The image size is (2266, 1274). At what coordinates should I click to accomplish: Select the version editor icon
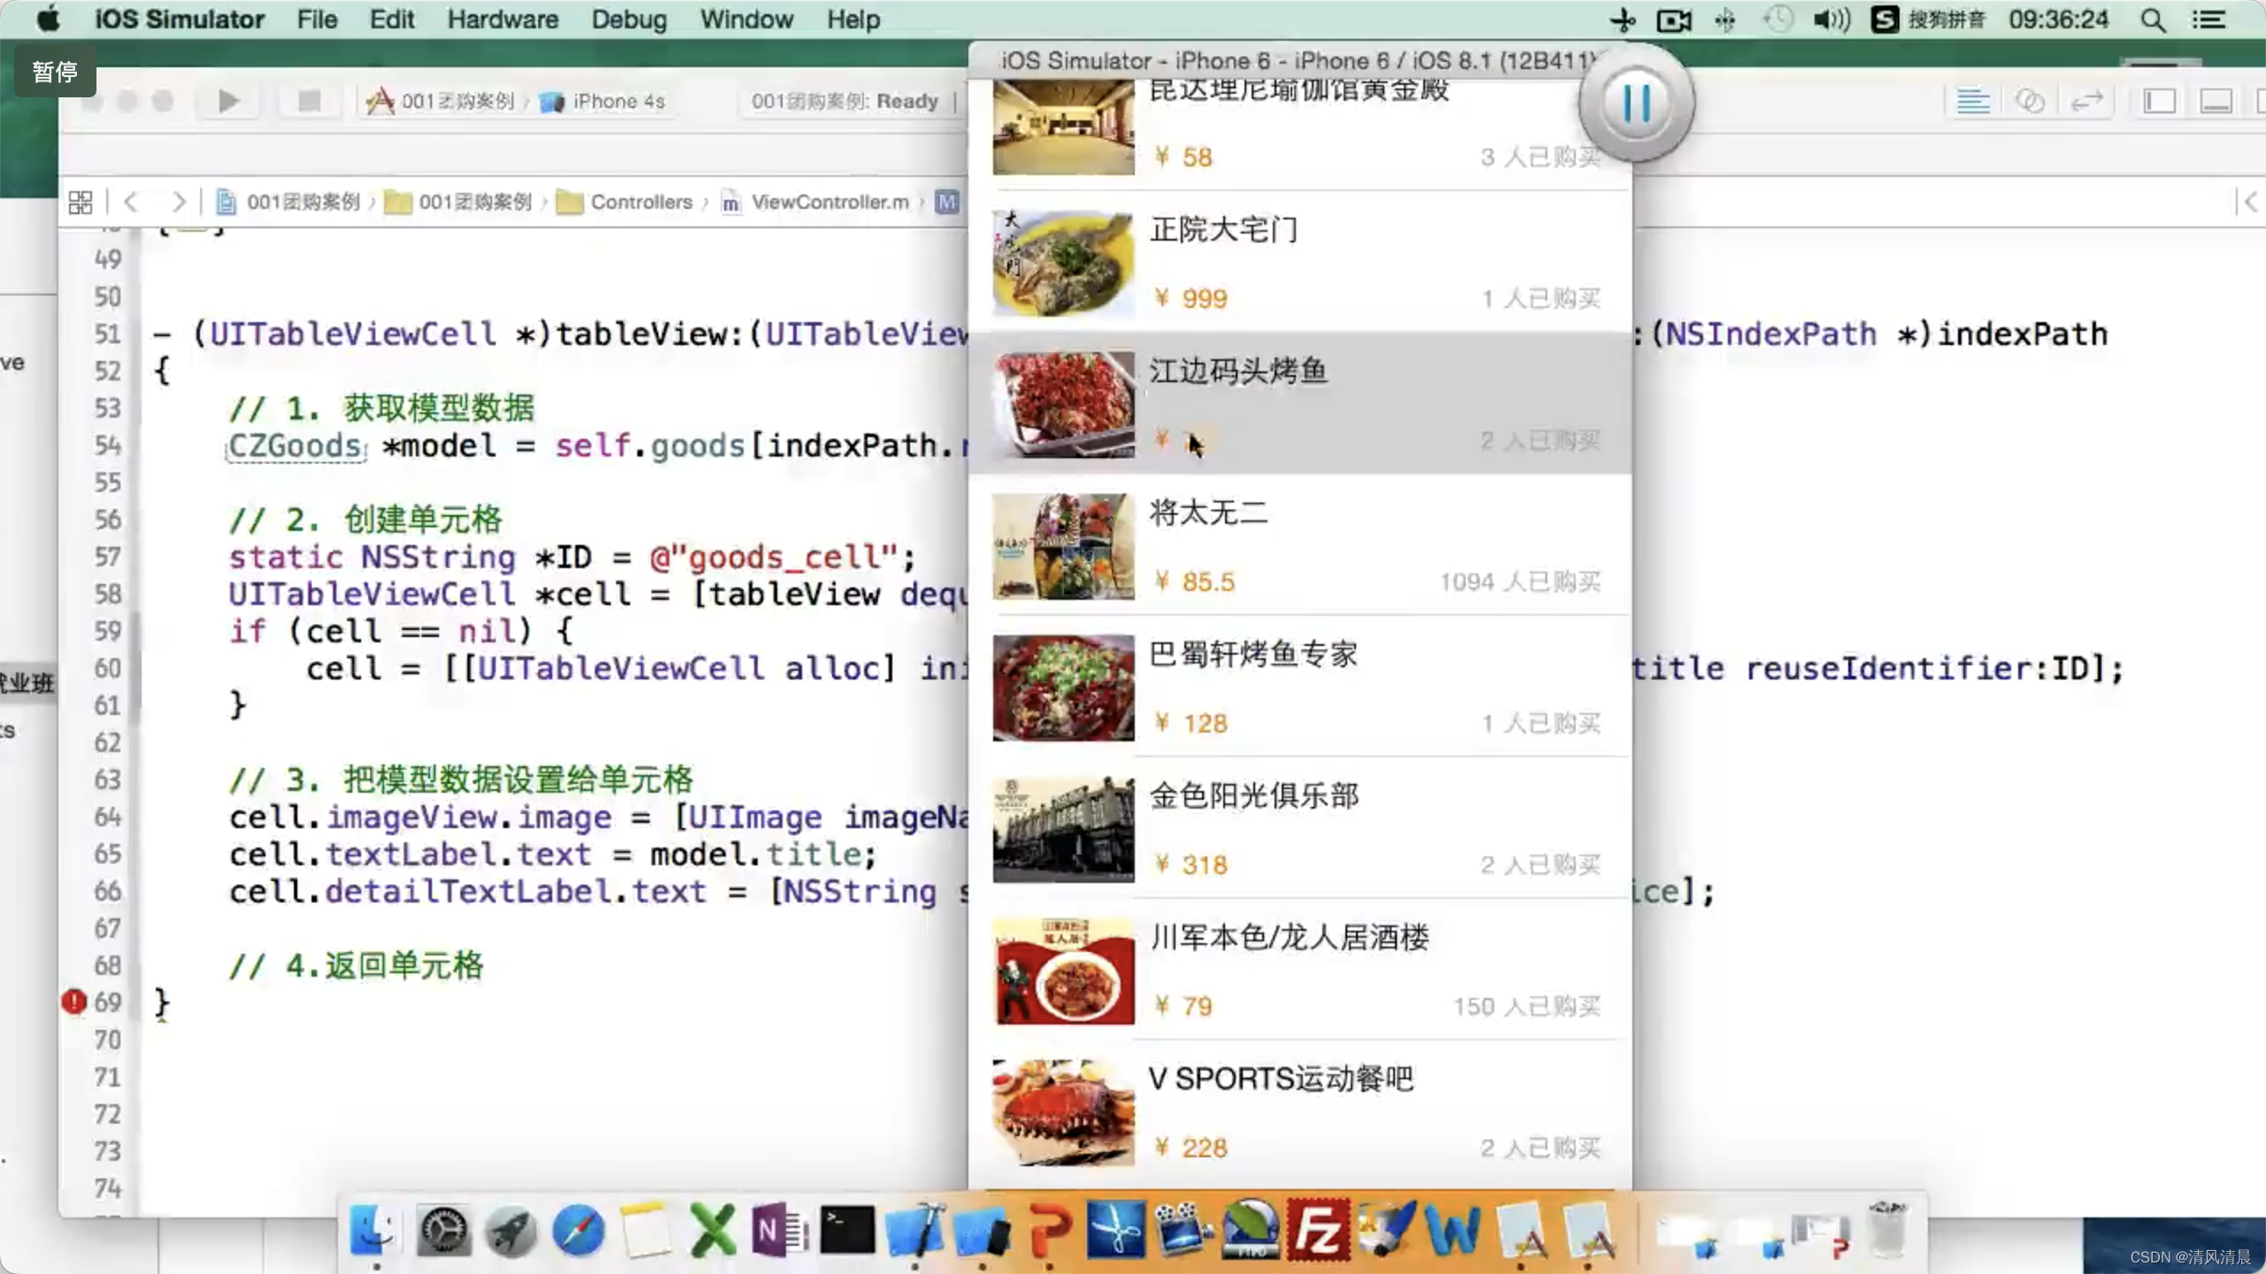coord(2086,101)
